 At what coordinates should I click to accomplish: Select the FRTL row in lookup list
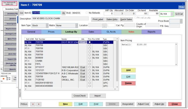tap(69, 64)
